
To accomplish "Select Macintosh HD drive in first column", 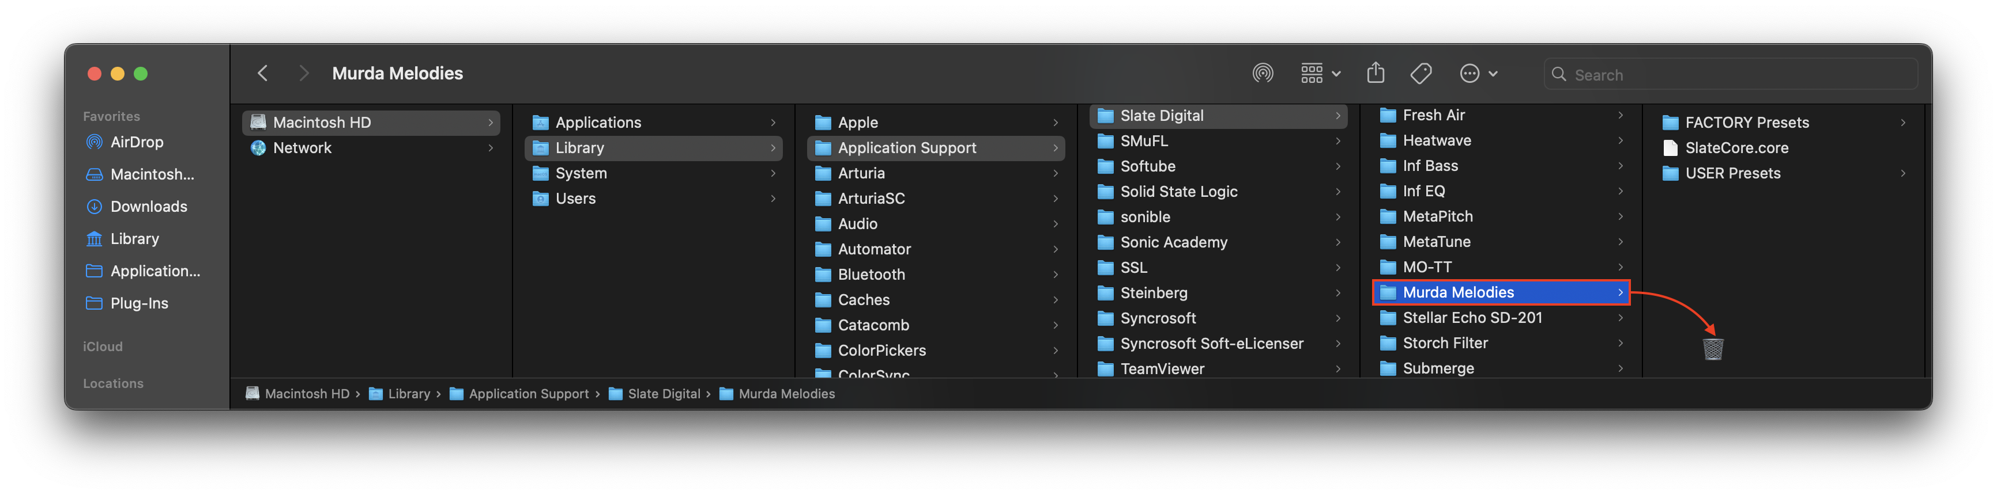I will 371,123.
